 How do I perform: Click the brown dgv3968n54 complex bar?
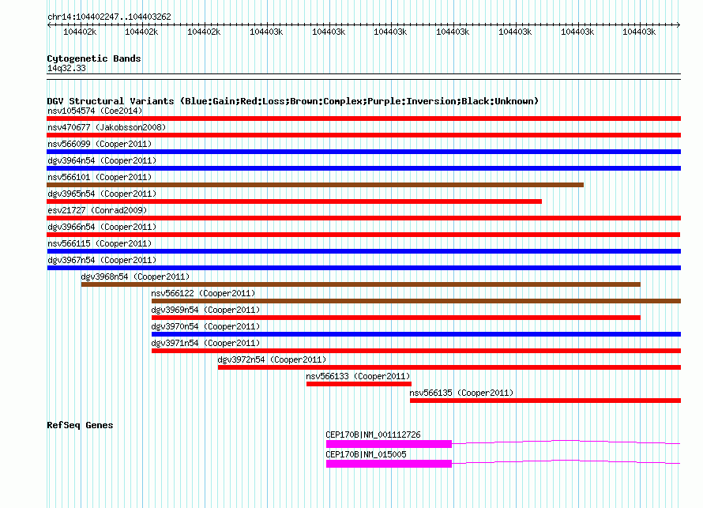pos(360,284)
